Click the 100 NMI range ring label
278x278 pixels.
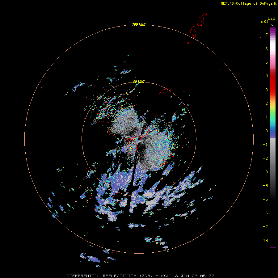[139, 24]
